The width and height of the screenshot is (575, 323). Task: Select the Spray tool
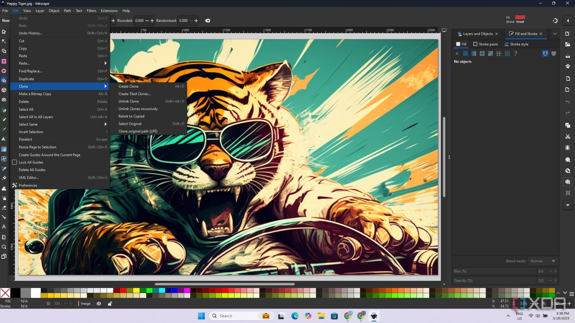point(4,198)
